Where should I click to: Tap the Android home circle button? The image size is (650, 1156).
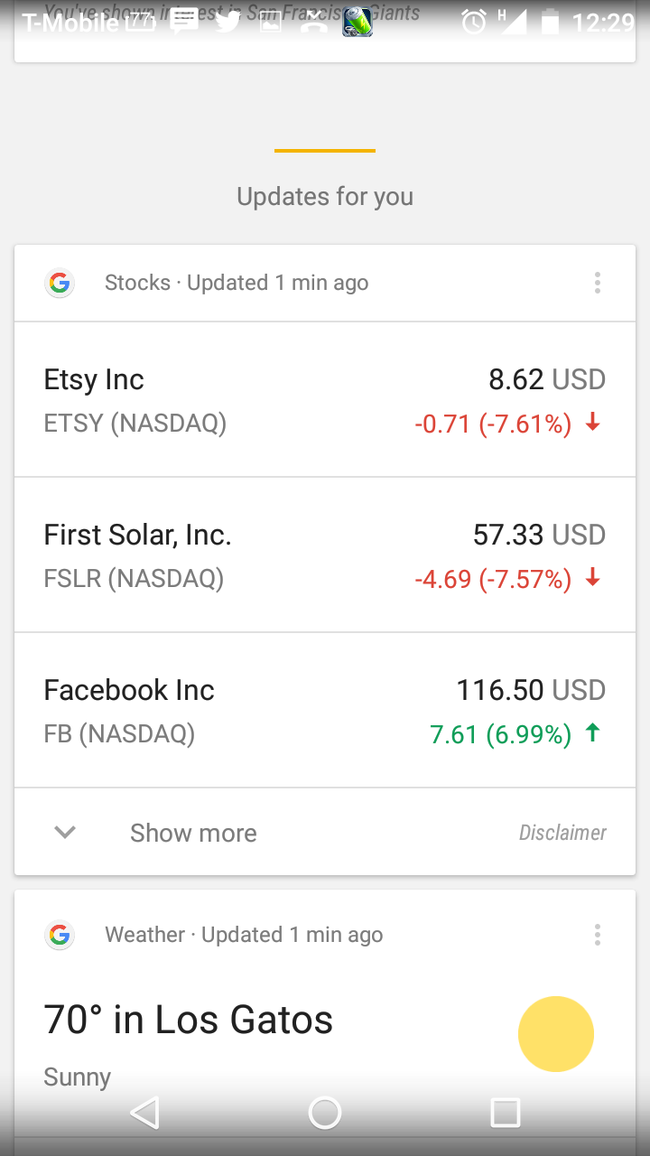pos(325,1113)
